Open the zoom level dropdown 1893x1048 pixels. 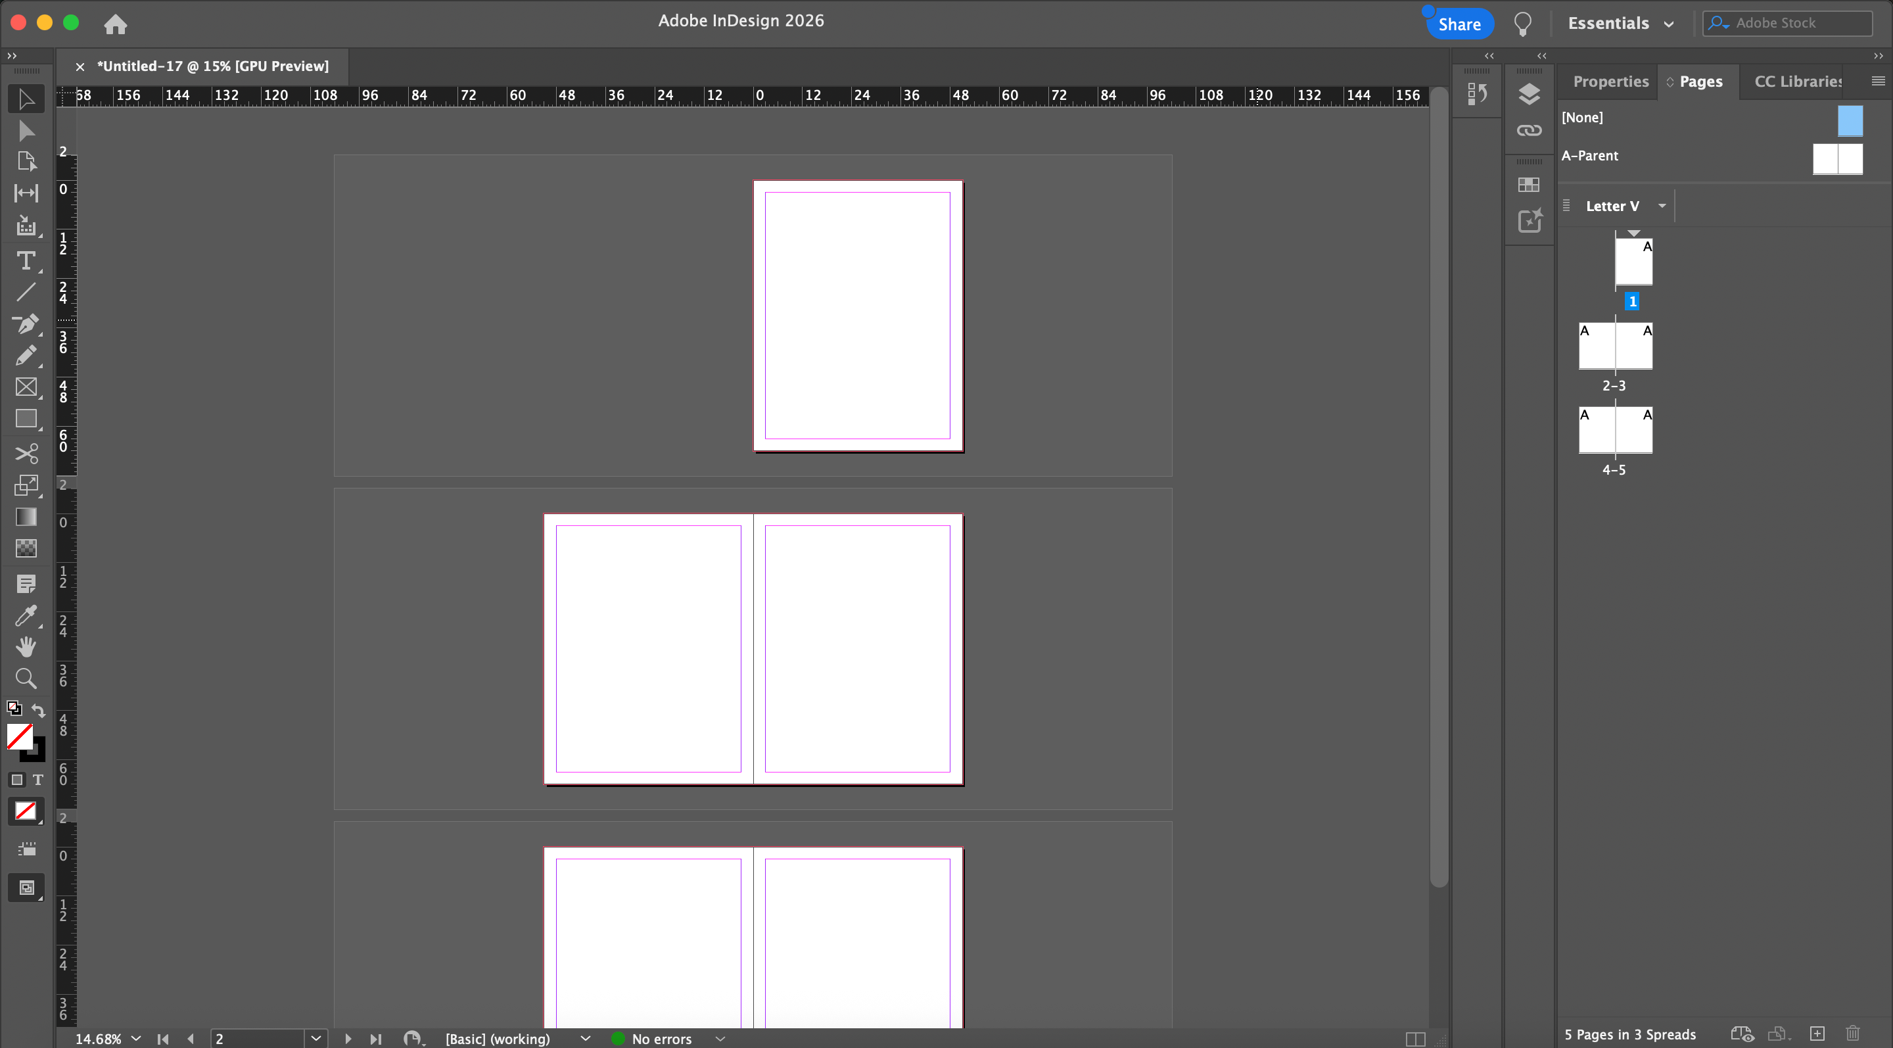tap(136, 1038)
